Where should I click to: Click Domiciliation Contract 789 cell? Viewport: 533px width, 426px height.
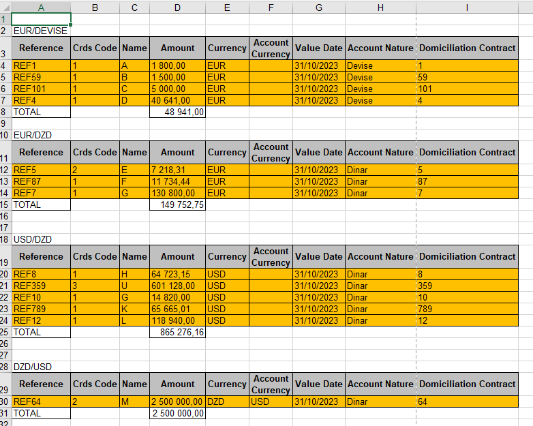467,309
